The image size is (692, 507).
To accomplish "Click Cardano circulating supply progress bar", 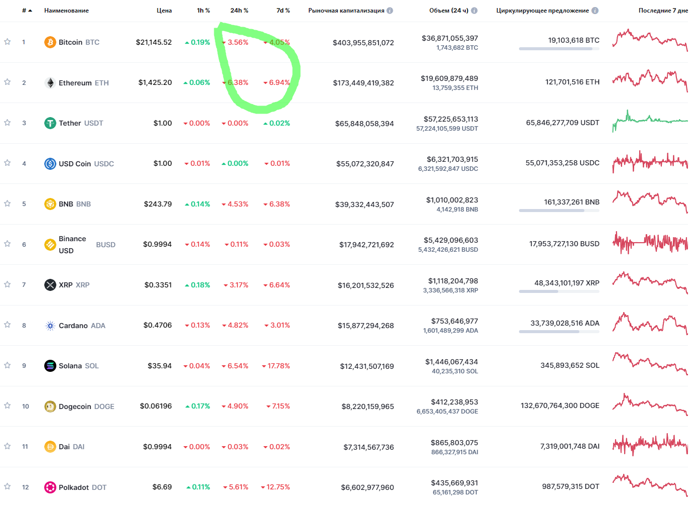I will [559, 332].
